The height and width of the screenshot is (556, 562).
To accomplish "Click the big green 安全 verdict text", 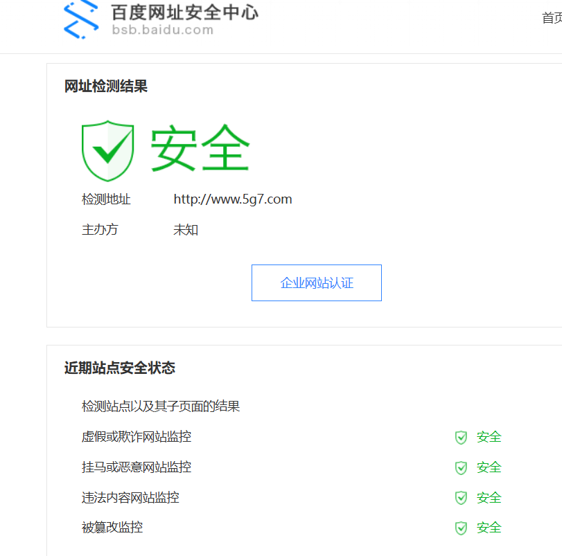I will pyautogui.click(x=200, y=147).
